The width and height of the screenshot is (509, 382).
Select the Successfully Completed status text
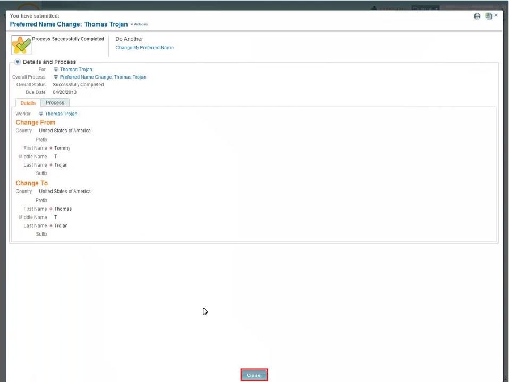point(78,85)
